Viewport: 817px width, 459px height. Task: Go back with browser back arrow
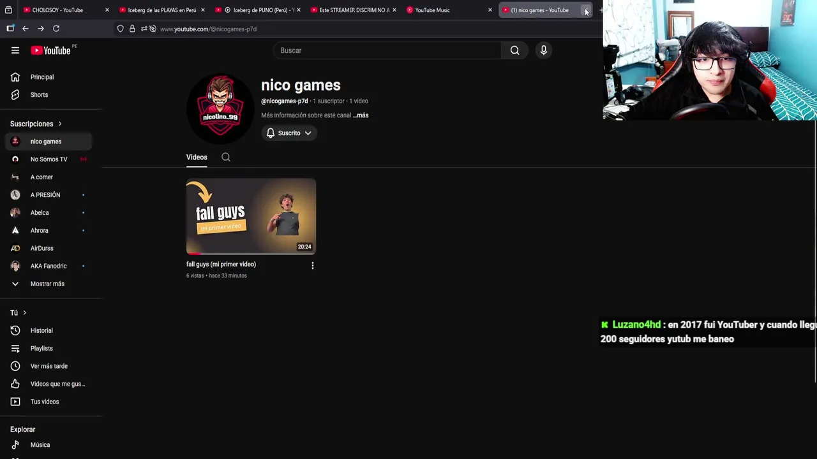click(x=26, y=29)
